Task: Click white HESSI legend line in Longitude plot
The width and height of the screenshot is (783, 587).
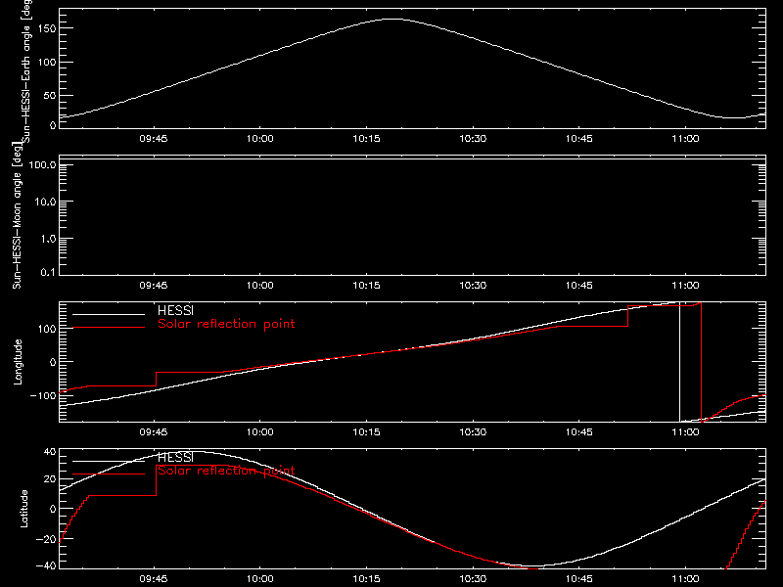Action: click(x=109, y=314)
